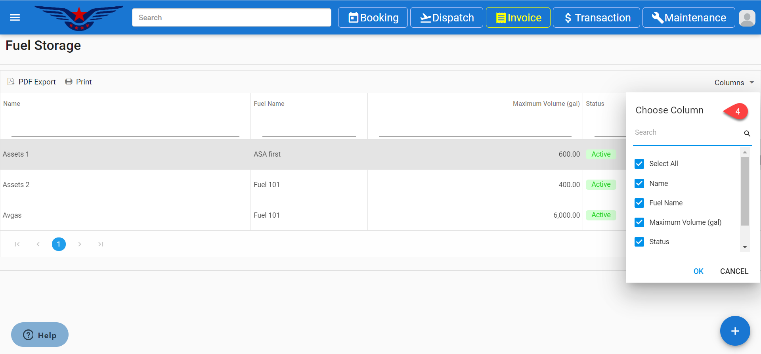Open the hamburger navigation menu
The width and height of the screenshot is (761, 354).
click(x=15, y=17)
